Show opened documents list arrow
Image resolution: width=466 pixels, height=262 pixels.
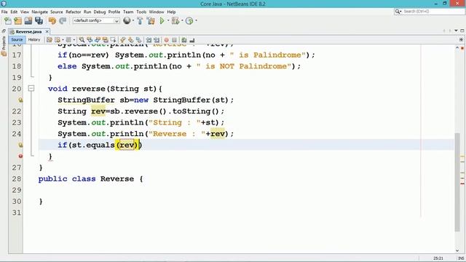pos(456,31)
